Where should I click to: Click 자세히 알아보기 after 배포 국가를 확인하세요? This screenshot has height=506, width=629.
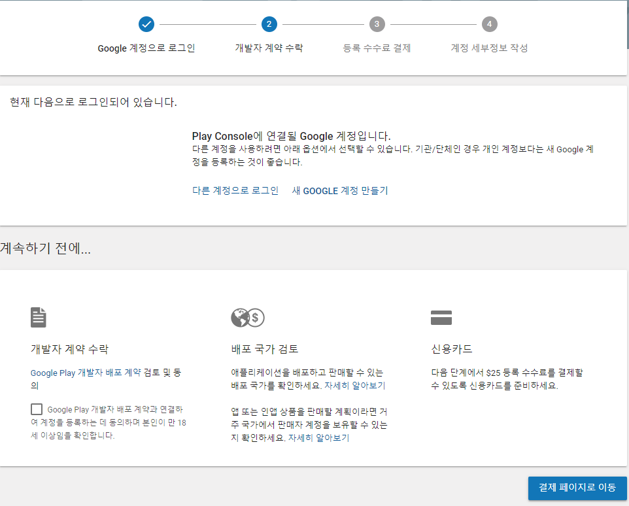(x=354, y=385)
